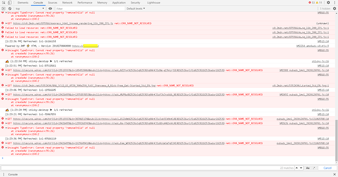Open VM515:14 link for Refreshed 1s1-07518661

323,66
